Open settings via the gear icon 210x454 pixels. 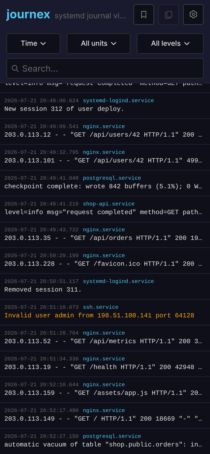click(x=193, y=15)
